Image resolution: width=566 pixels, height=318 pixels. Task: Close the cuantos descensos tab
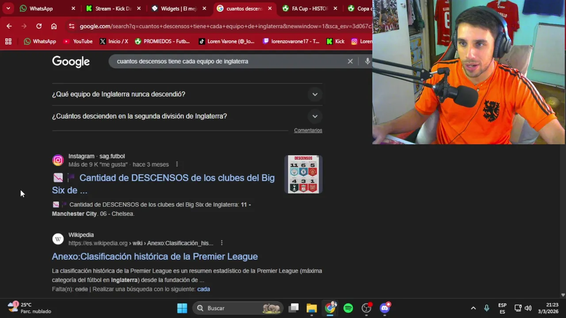click(270, 8)
